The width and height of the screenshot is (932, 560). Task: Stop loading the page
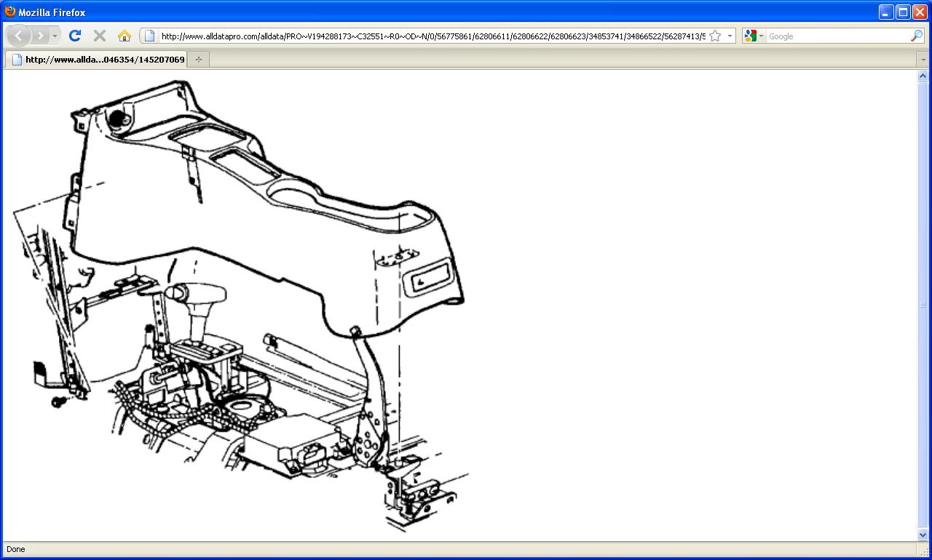[100, 36]
